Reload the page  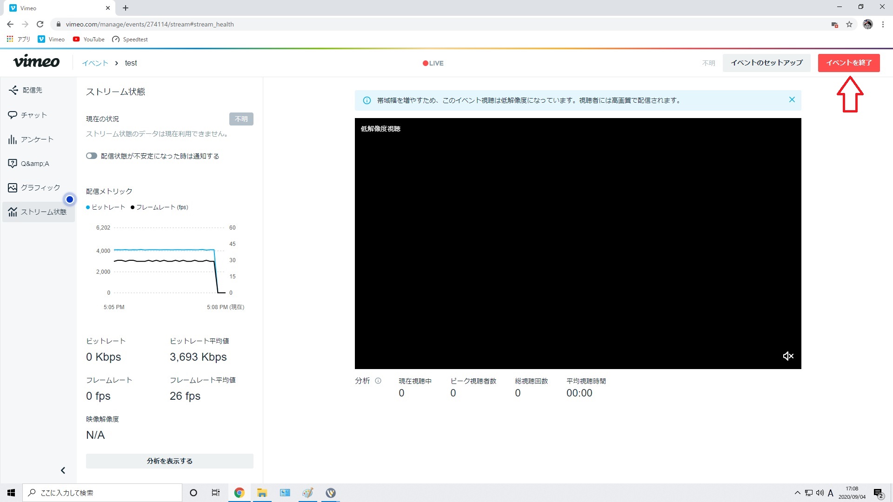[x=40, y=24]
